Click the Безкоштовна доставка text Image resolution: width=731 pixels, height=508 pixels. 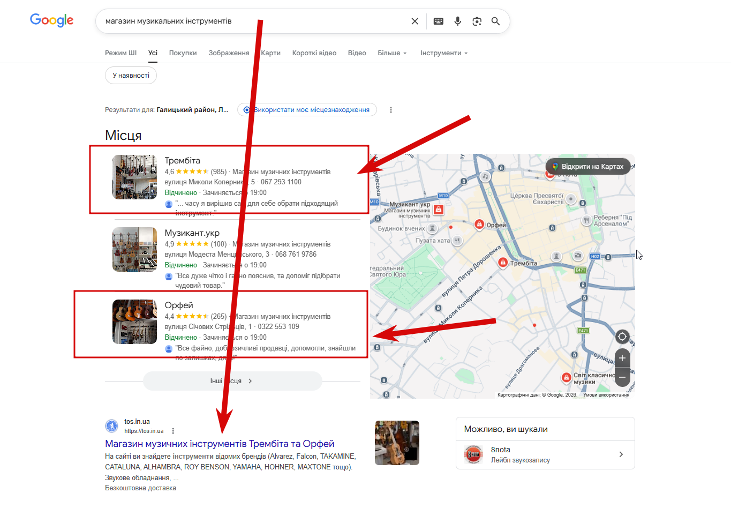tap(140, 488)
